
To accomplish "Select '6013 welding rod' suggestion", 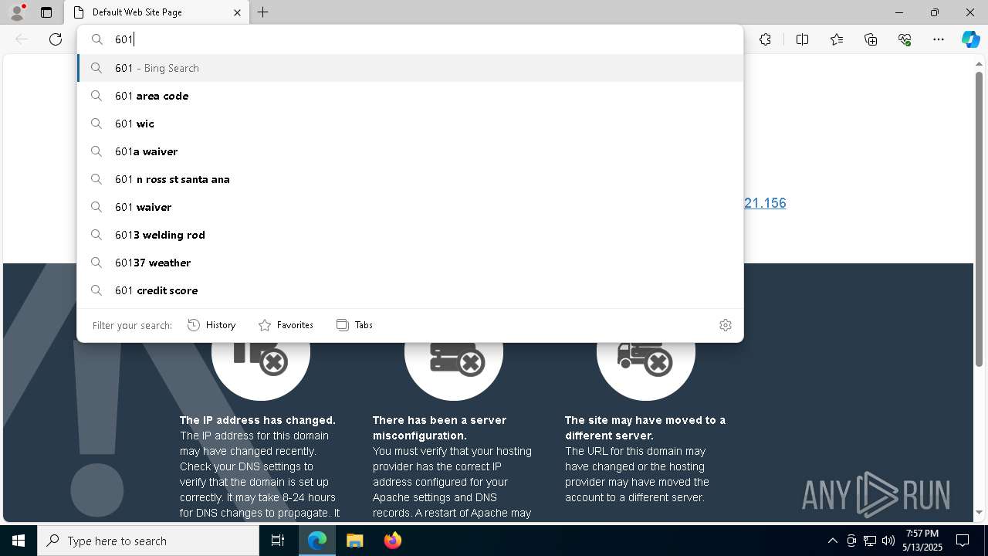I will pyautogui.click(x=410, y=235).
